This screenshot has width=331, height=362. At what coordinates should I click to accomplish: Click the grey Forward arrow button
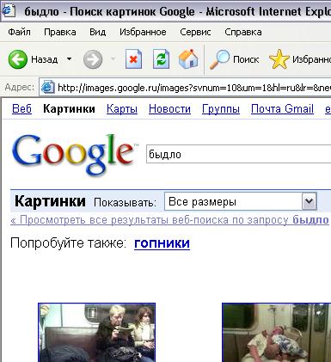coord(93,59)
